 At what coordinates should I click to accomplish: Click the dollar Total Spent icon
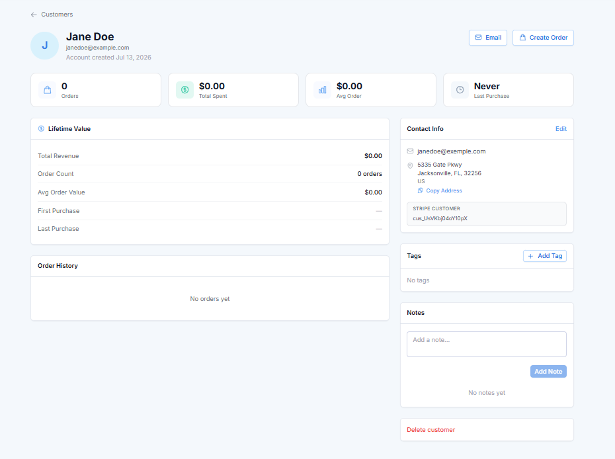pyautogui.click(x=184, y=90)
